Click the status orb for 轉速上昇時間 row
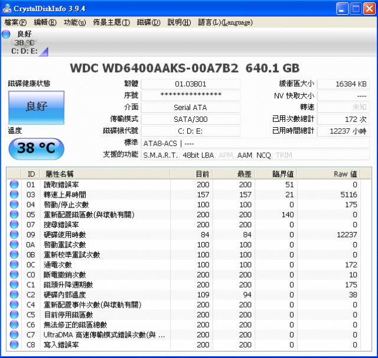The width and height of the screenshot is (378, 358). click(x=14, y=195)
